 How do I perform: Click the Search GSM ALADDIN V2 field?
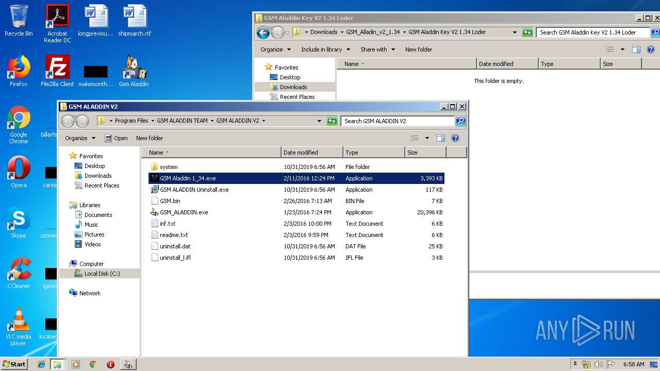pos(398,121)
